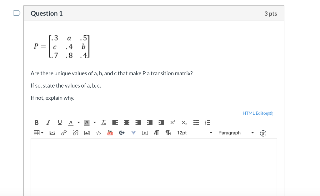Toggle underline formatting
The image size is (320, 196).
tap(60, 123)
